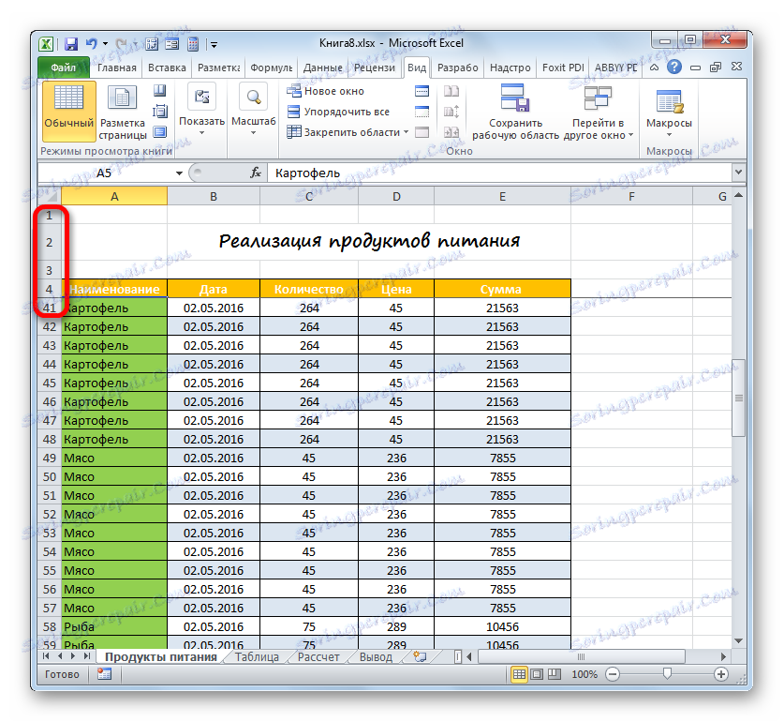Expand Перейти в другое окно

[x=598, y=112]
